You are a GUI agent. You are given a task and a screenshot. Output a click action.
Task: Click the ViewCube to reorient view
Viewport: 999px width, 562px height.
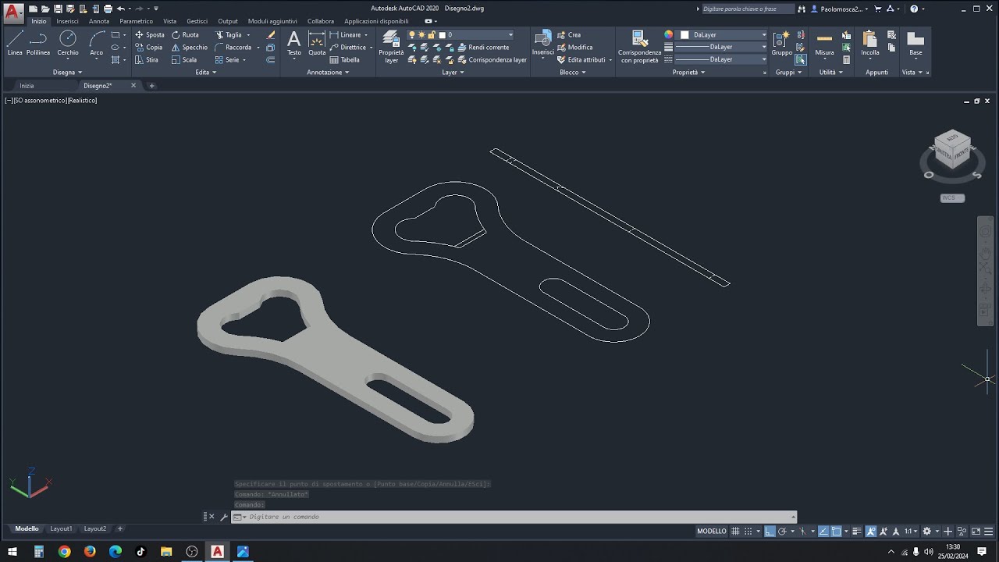(952, 151)
